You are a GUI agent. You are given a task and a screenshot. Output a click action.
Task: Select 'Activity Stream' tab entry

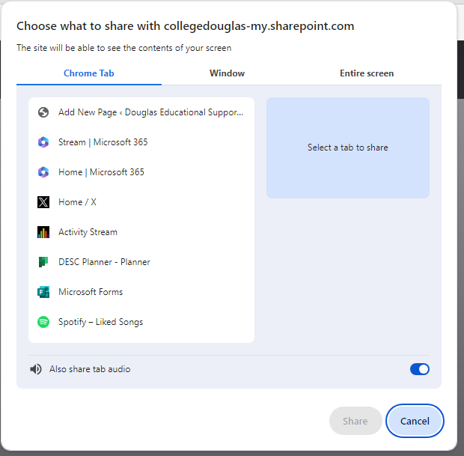[x=141, y=232]
